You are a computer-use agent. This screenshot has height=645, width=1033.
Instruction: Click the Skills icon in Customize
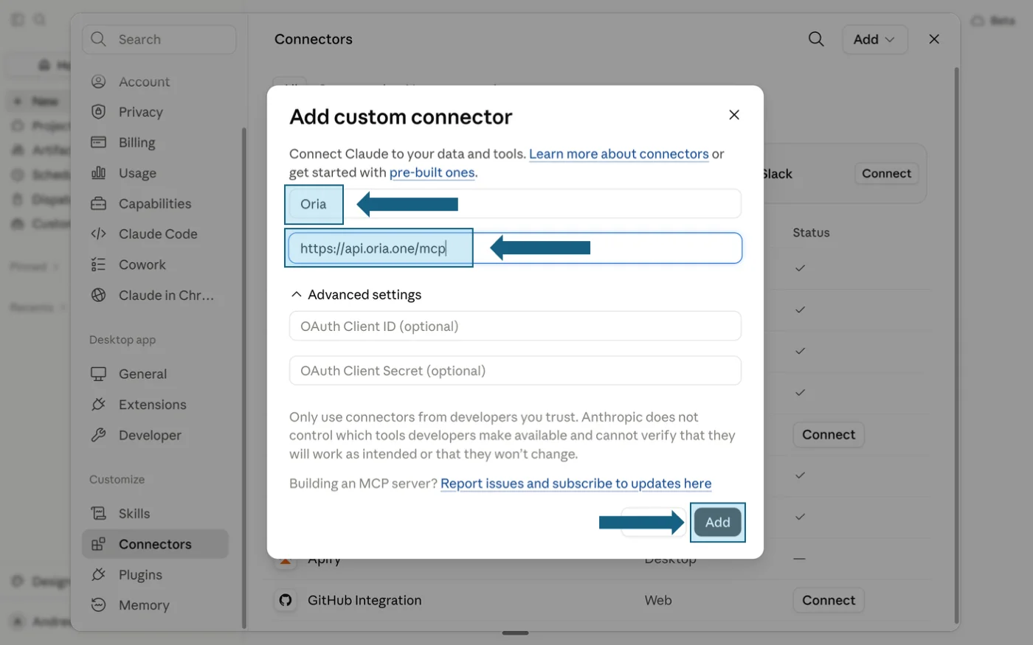tap(98, 513)
